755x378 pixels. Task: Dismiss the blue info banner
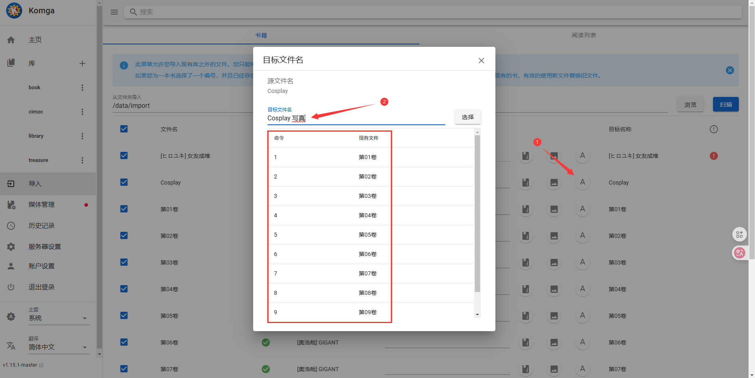click(x=730, y=70)
